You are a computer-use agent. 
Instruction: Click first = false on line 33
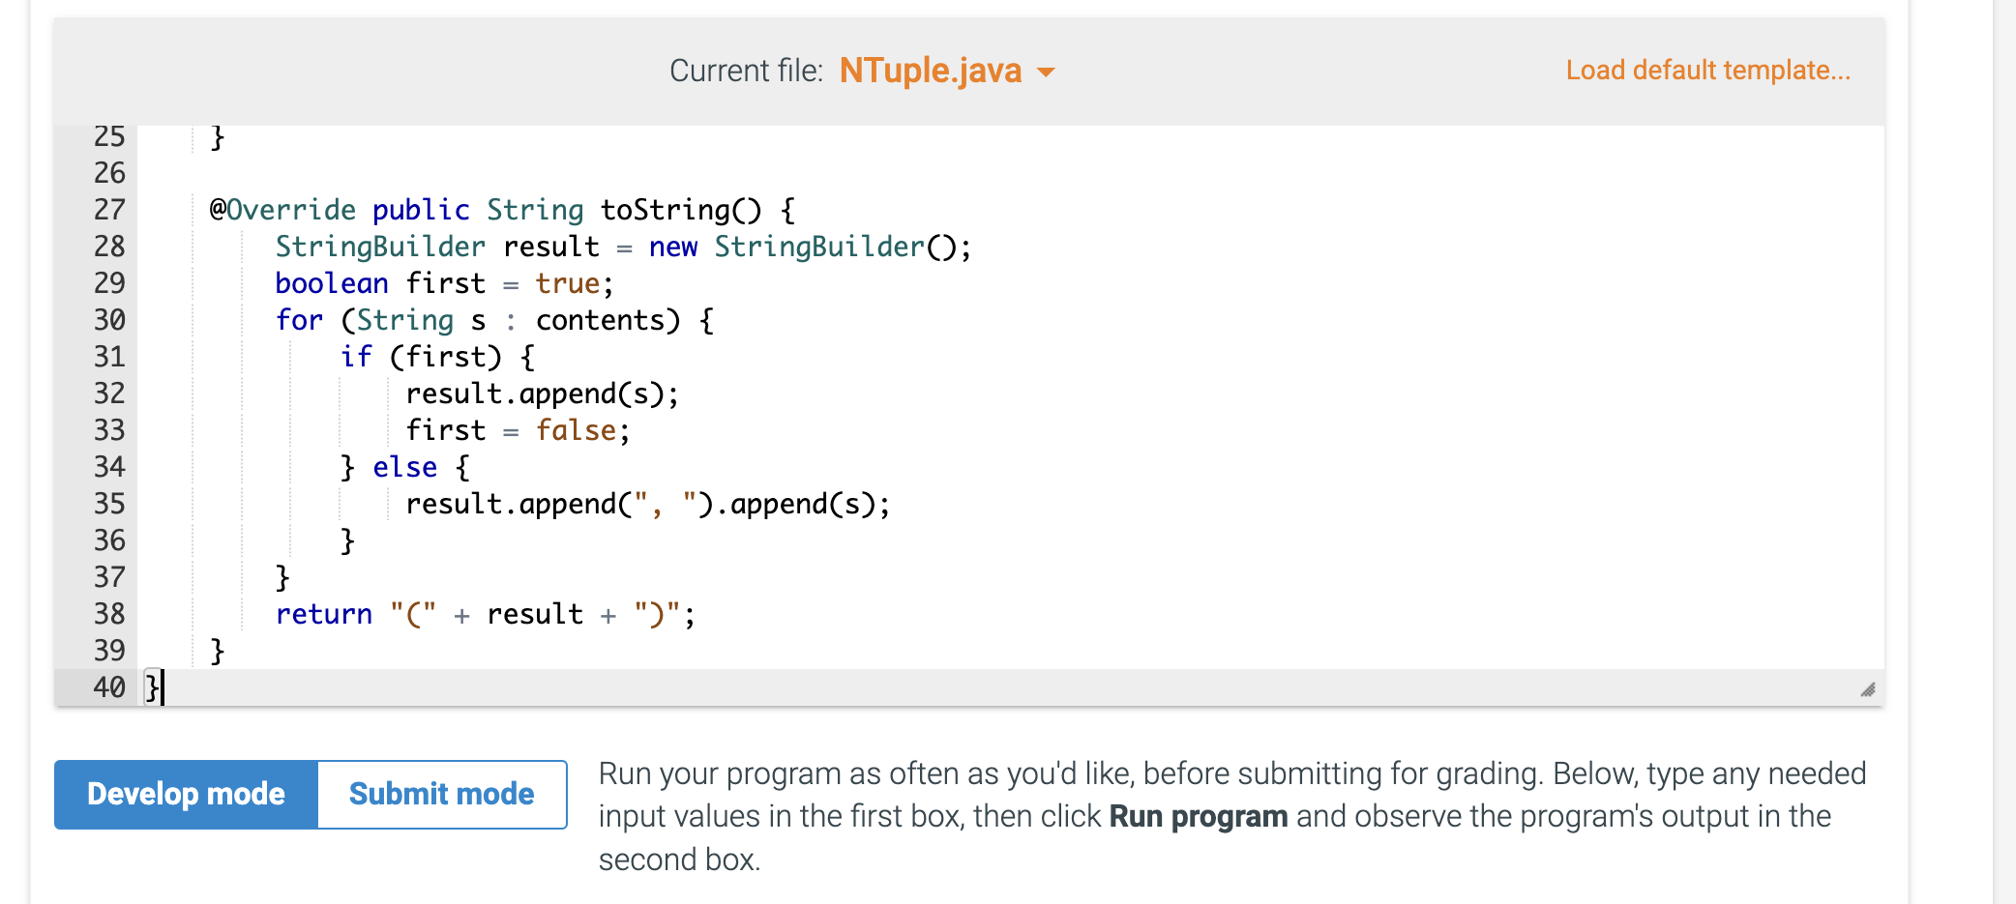(x=518, y=430)
